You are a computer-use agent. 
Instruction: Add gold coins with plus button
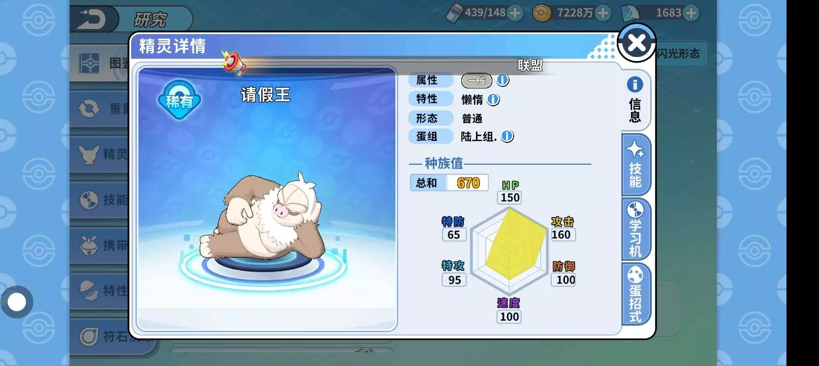coord(603,13)
